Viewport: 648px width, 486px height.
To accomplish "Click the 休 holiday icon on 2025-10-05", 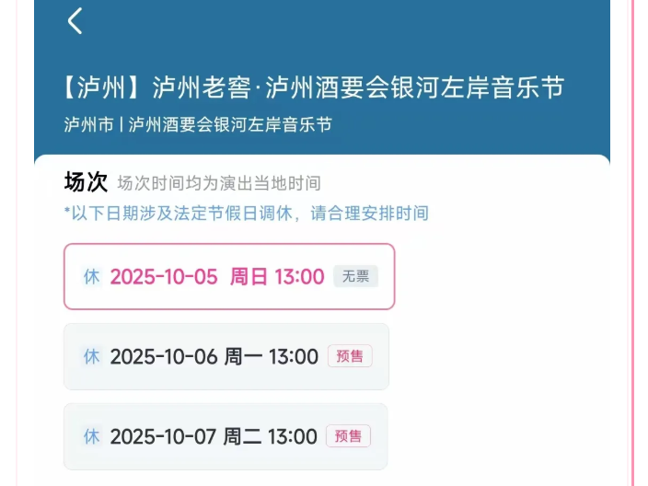I will tap(92, 277).
